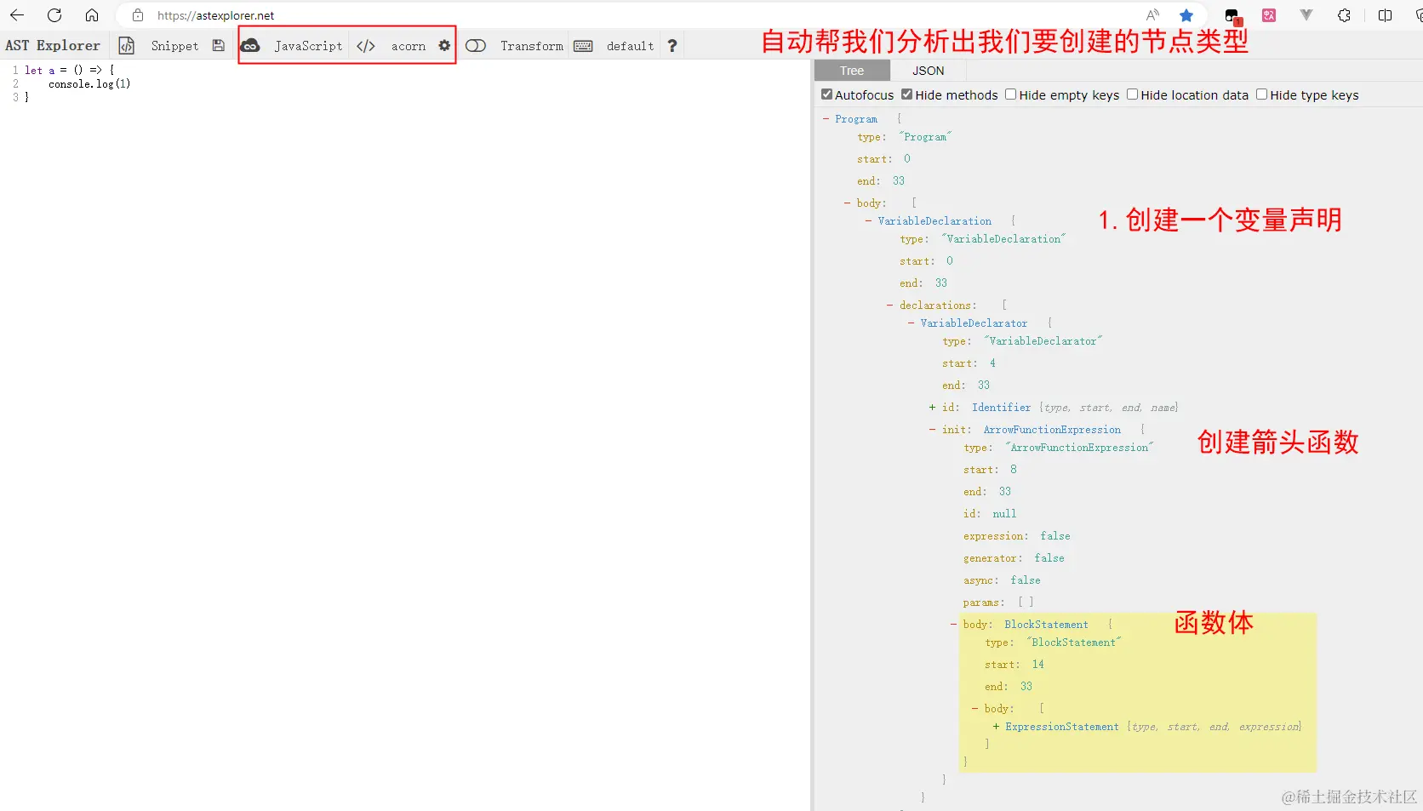Viewport: 1423px width, 811px height.
Task: Switch to the JSON tab
Action: [x=929, y=71]
